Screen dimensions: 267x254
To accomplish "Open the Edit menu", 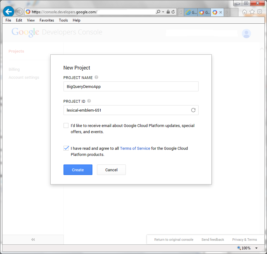I will 19,20.
